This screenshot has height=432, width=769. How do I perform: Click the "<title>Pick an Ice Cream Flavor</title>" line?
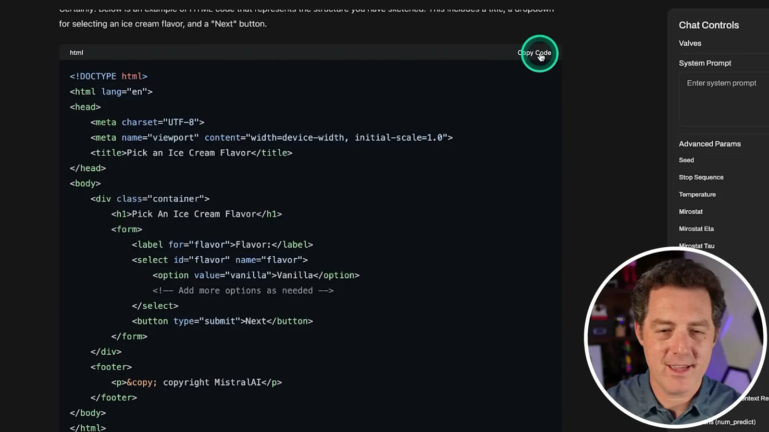(191, 153)
